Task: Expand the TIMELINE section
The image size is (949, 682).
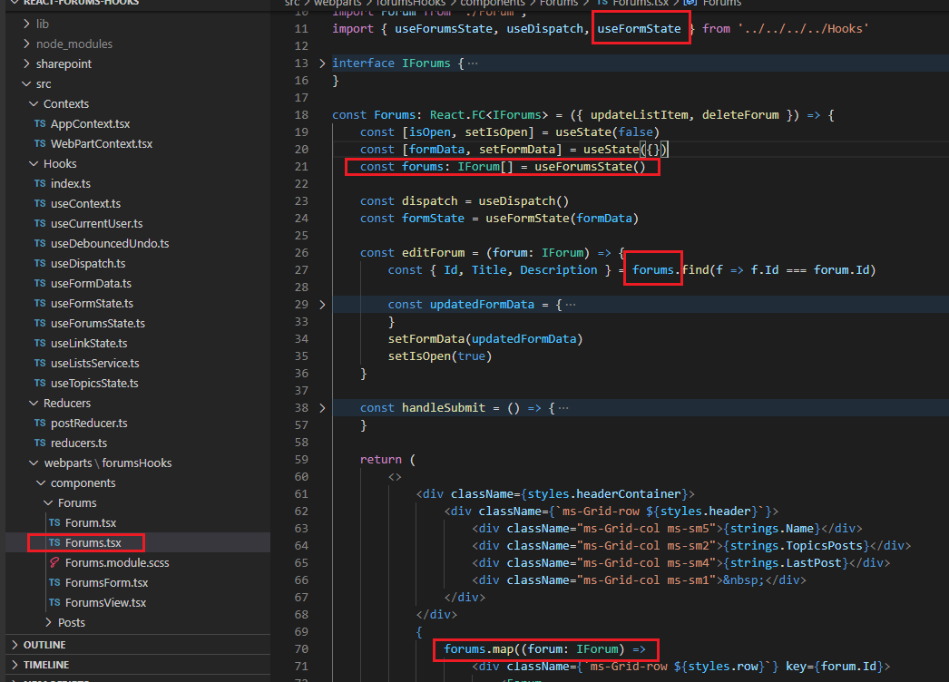Action: click(45, 665)
